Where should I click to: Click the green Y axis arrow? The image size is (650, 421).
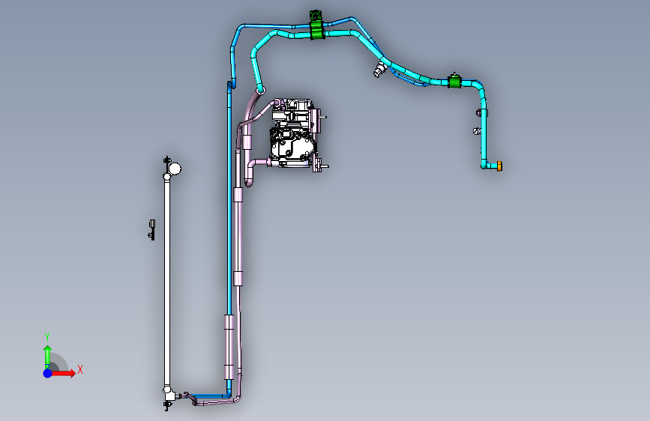(x=48, y=357)
